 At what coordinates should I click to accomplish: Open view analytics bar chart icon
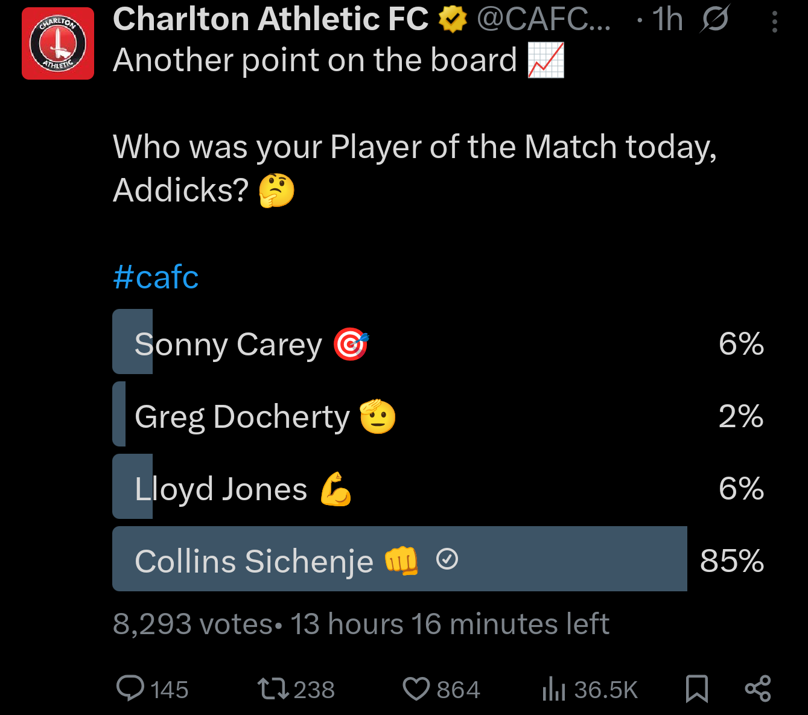point(553,688)
